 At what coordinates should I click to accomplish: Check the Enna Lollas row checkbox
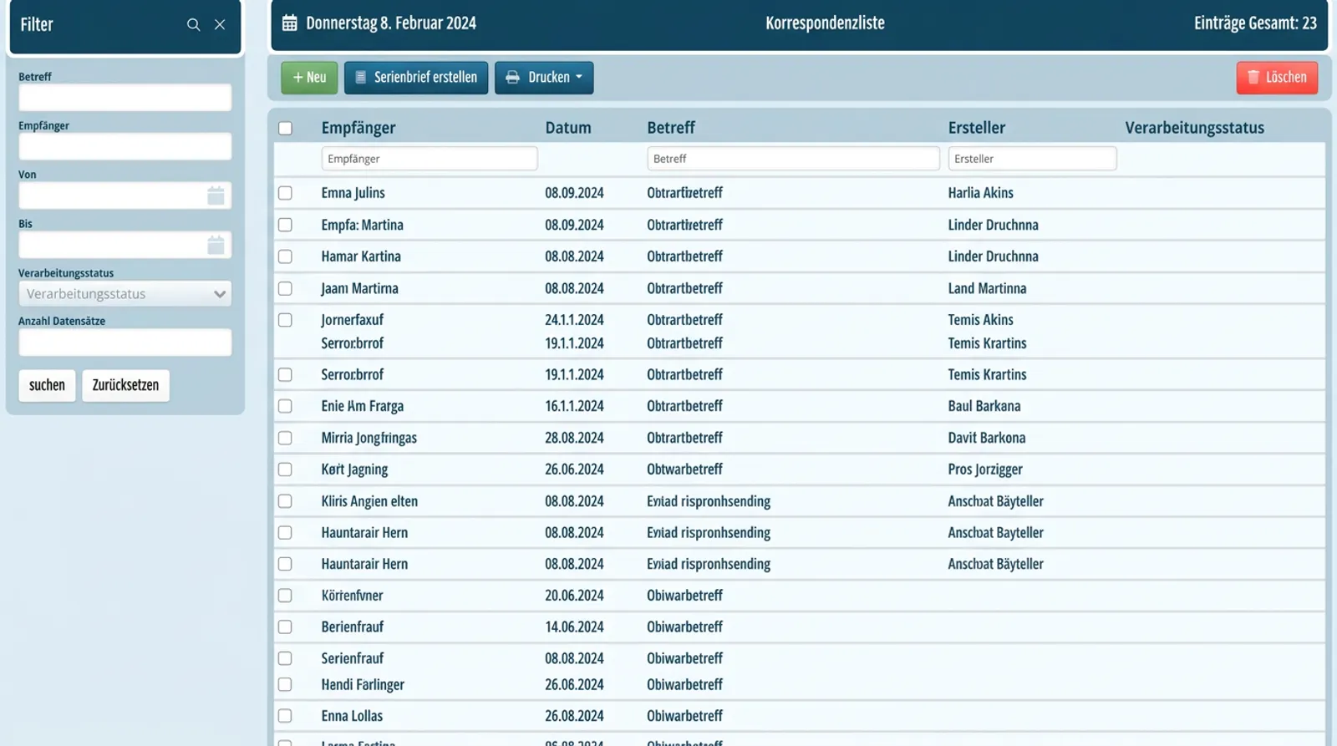pyautogui.click(x=286, y=716)
